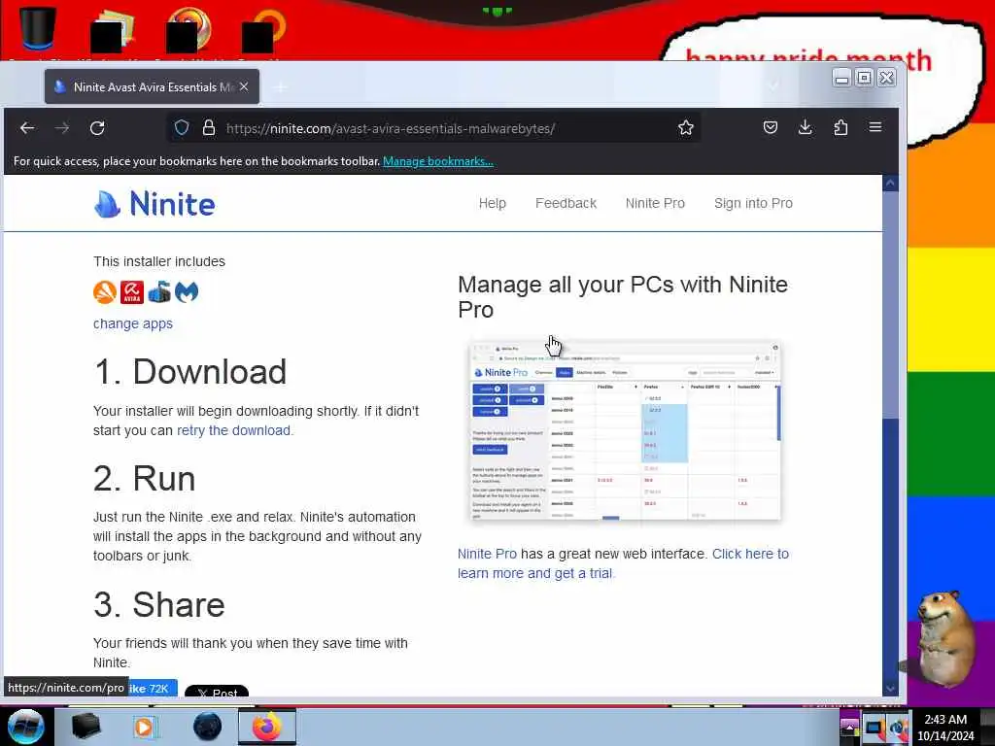Open the Help page link

coord(492,204)
